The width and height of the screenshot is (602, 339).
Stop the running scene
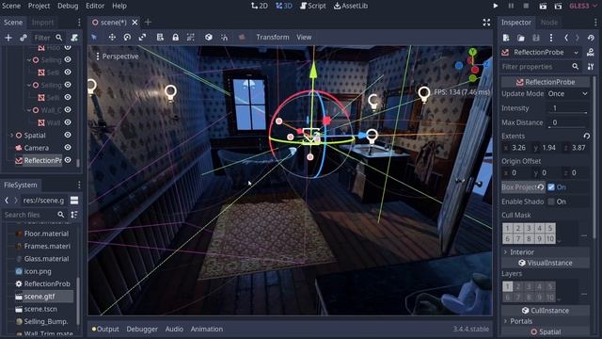pos(526,6)
